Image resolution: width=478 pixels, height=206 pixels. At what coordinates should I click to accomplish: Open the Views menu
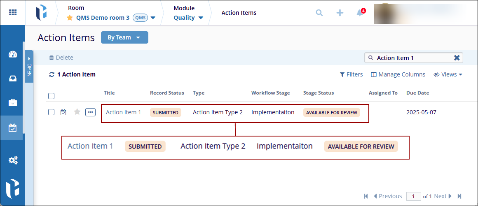(x=448, y=74)
